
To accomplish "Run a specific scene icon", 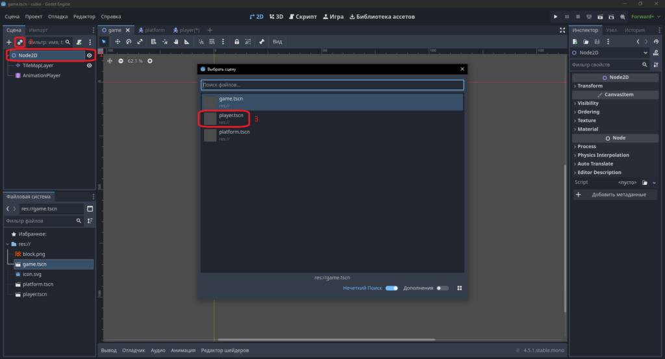I will [x=611, y=16].
